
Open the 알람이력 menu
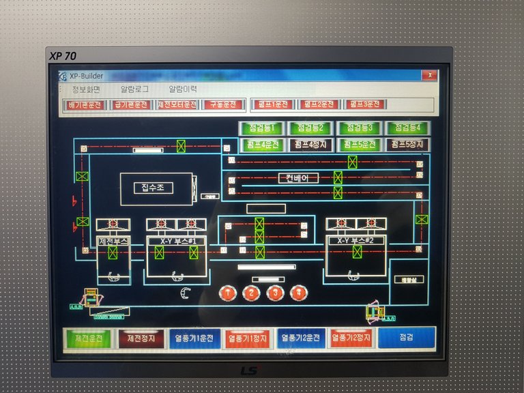tap(183, 89)
